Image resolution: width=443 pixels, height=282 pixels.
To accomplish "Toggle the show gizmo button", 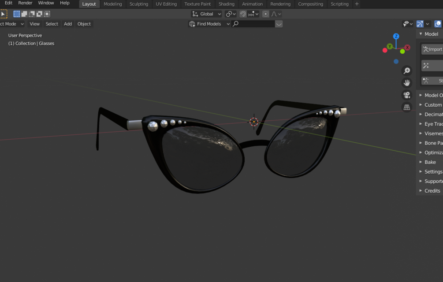I will pyautogui.click(x=420, y=24).
